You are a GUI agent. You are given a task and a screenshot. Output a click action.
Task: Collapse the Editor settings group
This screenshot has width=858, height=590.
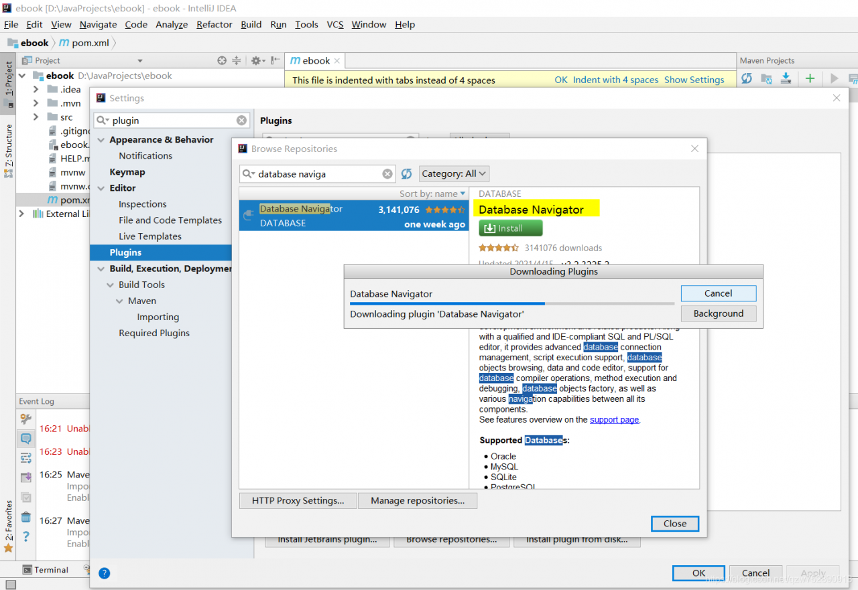coord(101,188)
